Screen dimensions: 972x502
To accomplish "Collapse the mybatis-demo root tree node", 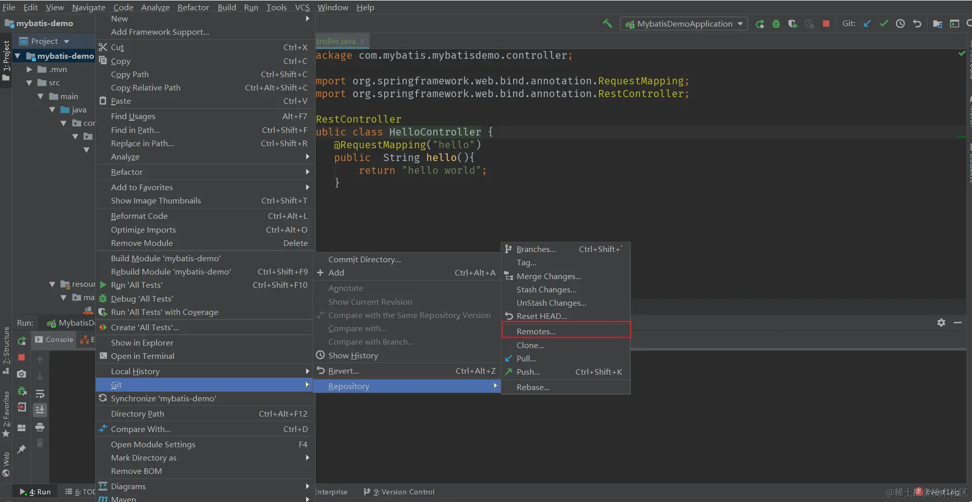I will [x=18, y=56].
